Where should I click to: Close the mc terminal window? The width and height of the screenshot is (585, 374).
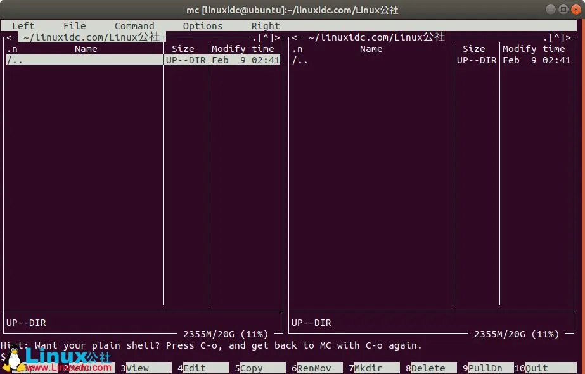[x=576, y=10]
